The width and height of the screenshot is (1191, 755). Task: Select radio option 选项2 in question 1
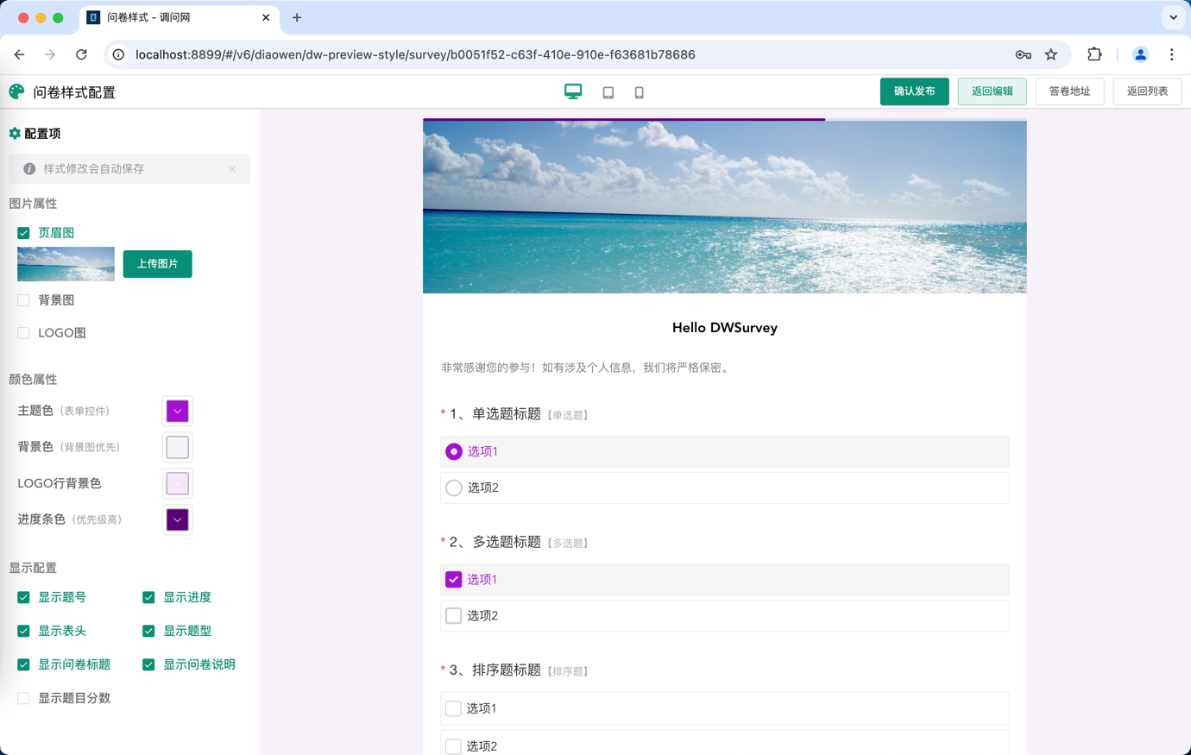[454, 488]
